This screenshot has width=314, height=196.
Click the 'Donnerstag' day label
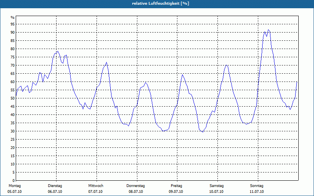click(135, 186)
